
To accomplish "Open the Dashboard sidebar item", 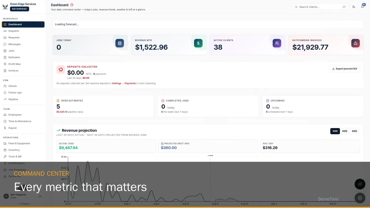I will tap(23, 25).
